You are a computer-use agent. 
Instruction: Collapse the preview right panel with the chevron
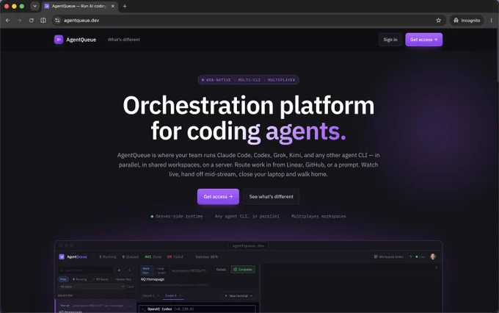(x=436, y=267)
